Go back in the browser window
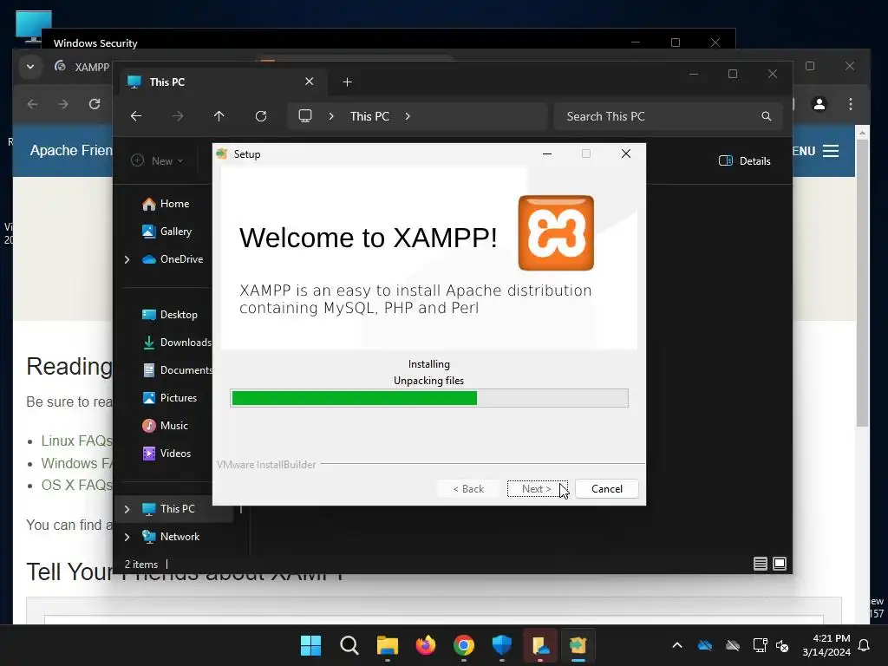The image size is (888, 666). click(33, 104)
